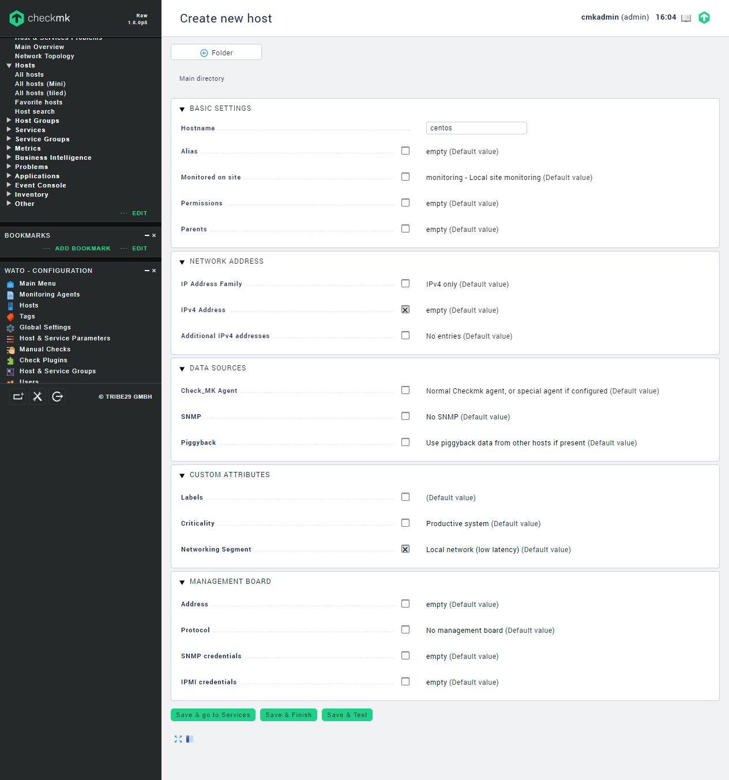Open inline help book icon in header
Screen dimensions: 729x780
(686, 18)
